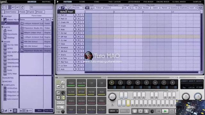Screen dimensions: 205x115
Task: Click the Duplicate button
Action: [x=183, y=8]
